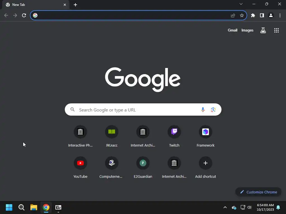Open the tab search dropdown arrow
This screenshot has width=286, height=214.
[241, 4]
